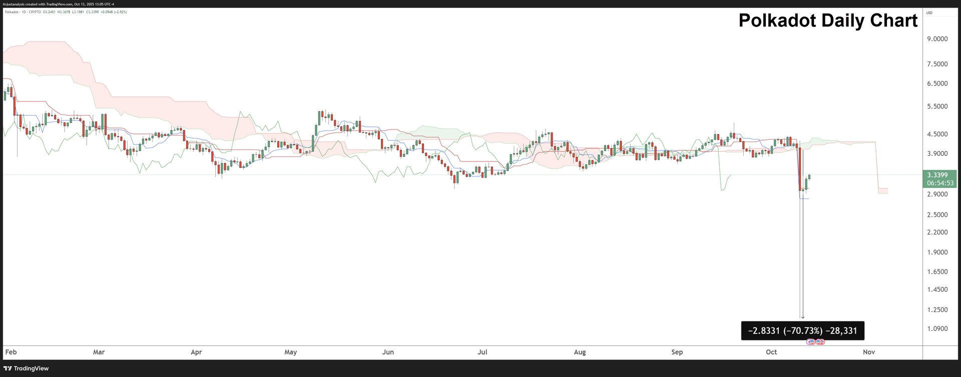
Task: Click the TradingView logo in the footer
Action: [x=26, y=368]
